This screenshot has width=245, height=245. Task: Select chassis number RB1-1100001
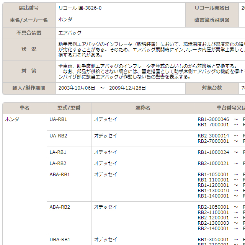[x=213, y=180]
